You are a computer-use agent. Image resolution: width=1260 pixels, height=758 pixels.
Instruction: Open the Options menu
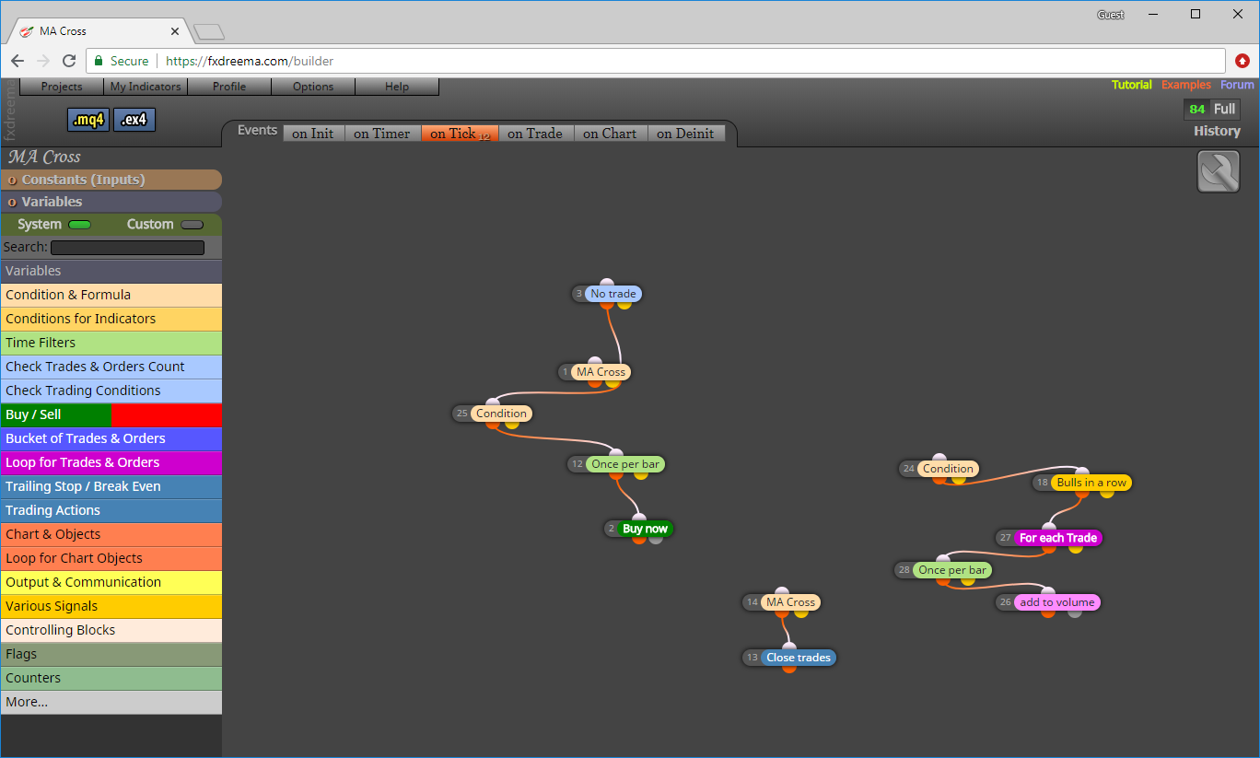[313, 87]
